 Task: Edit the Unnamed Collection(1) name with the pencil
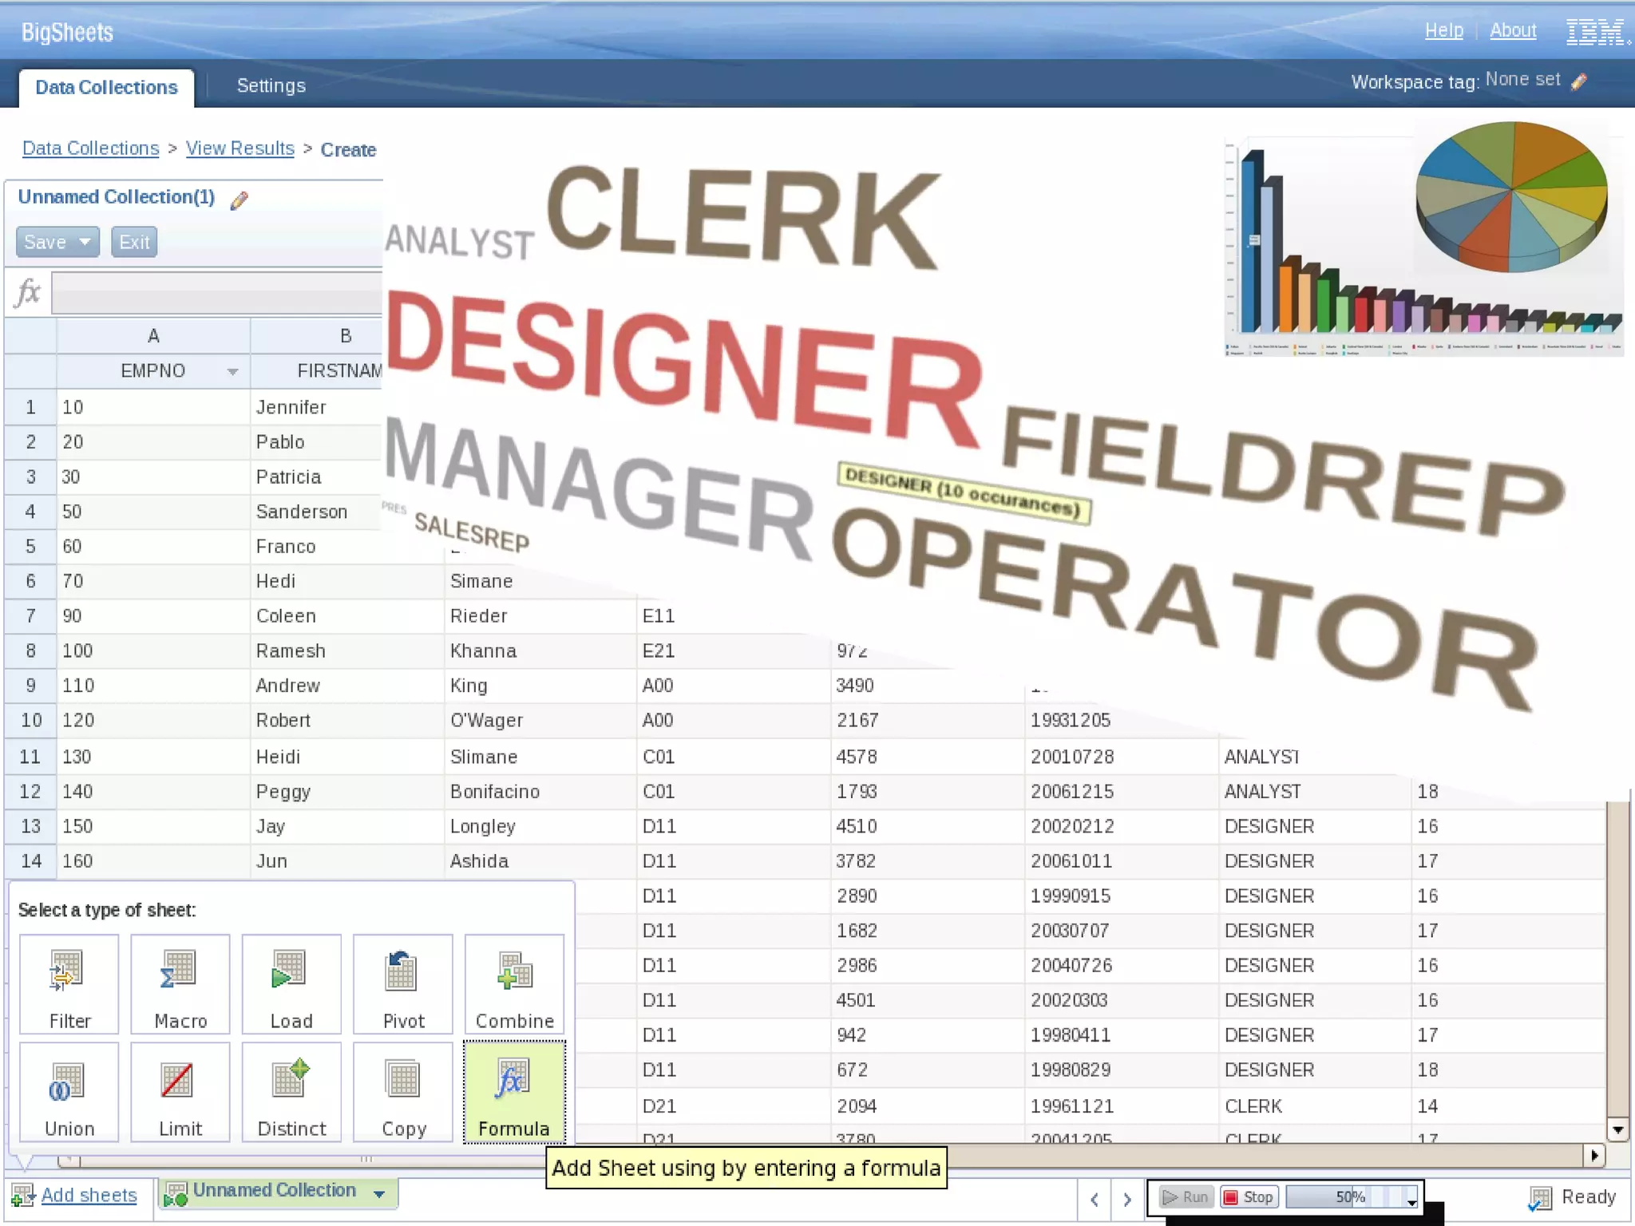point(239,200)
